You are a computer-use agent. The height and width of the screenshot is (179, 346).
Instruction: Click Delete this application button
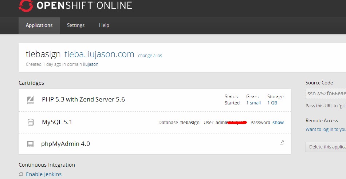326,147
